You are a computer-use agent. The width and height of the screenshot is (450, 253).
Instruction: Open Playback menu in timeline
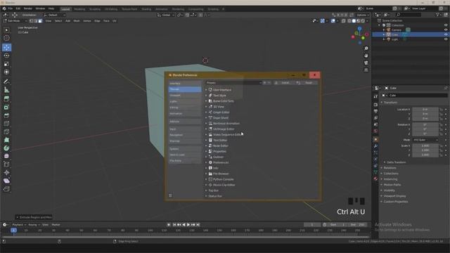(x=19, y=225)
